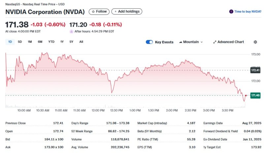Choose the All time range
The width and height of the screenshot is (264, 153).
click(81, 42)
